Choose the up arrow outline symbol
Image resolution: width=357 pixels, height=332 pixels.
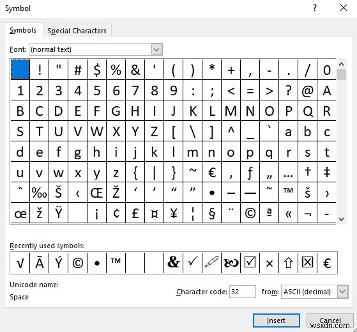click(288, 263)
